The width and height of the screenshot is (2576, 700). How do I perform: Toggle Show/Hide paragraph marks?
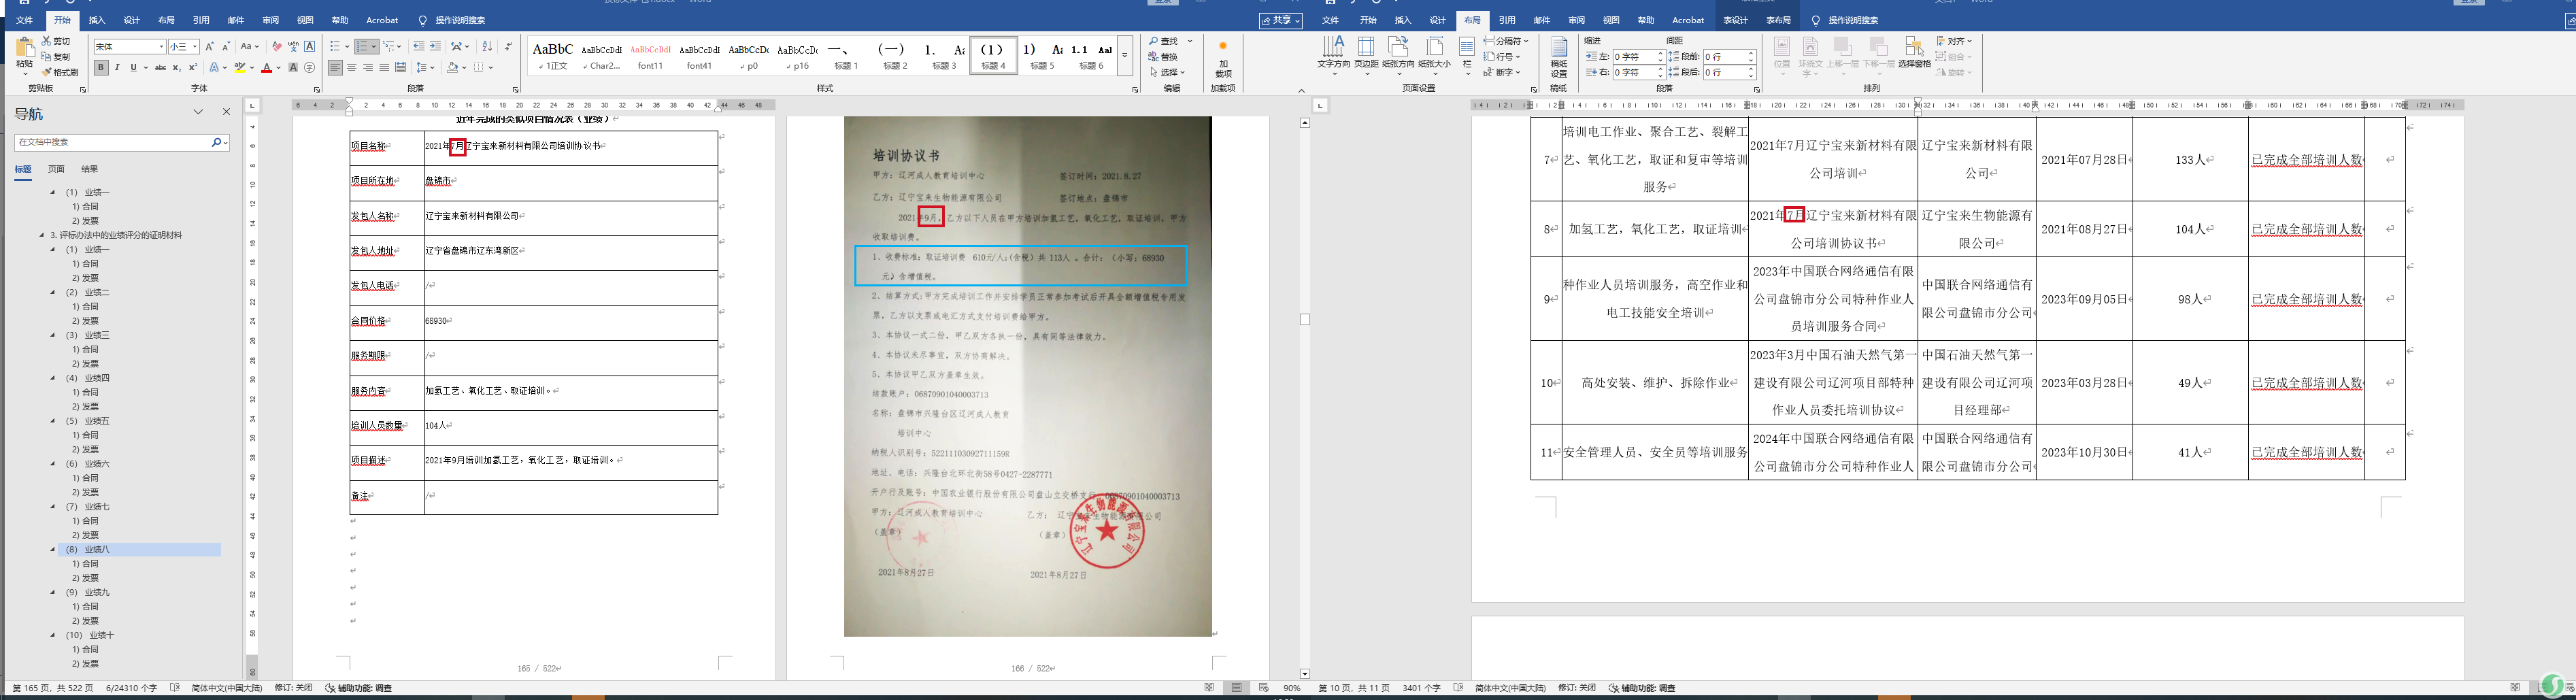[x=508, y=46]
